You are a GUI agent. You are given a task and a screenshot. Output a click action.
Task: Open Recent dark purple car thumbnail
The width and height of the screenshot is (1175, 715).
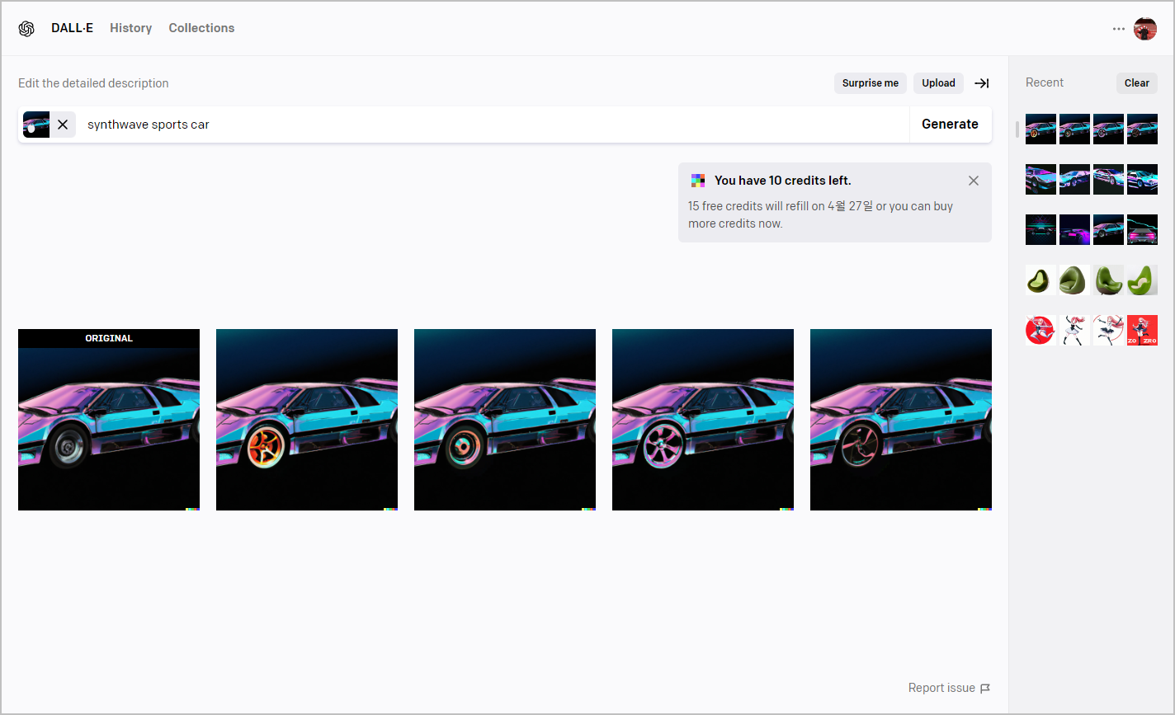[1074, 230]
